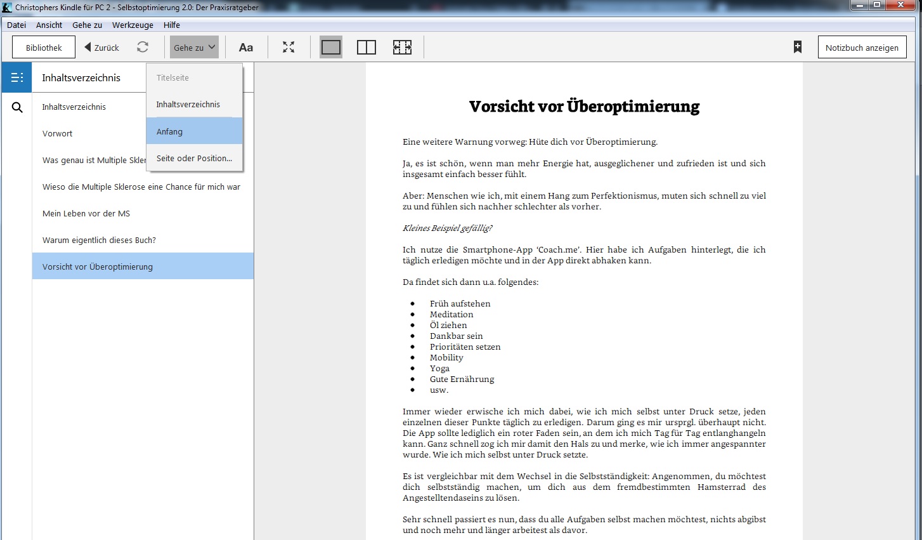Click the italic text Kleines Beispiel gefällig?
Image resolution: width=922 pixels, height=540 pixels.
pyautogui.click(x=447, y=228)
